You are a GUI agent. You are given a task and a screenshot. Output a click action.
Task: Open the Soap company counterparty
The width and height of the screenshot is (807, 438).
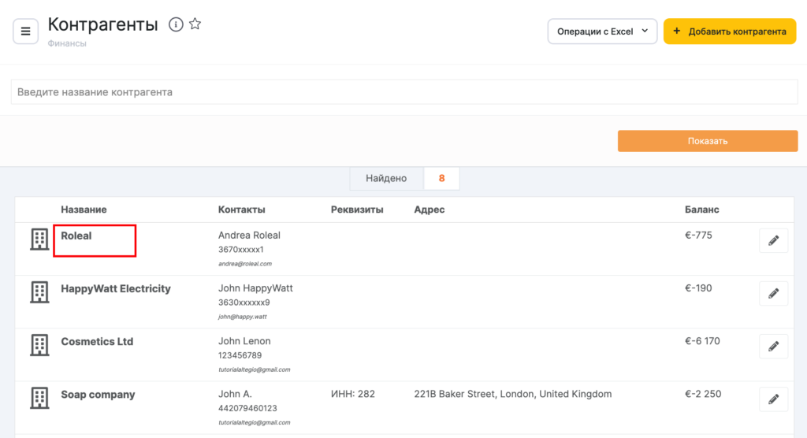tap(98, 395)
